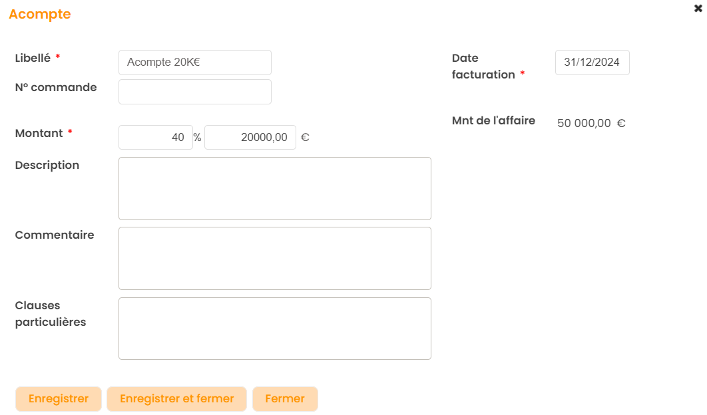Click Enregistrer et fermer

tap(176, 399)
